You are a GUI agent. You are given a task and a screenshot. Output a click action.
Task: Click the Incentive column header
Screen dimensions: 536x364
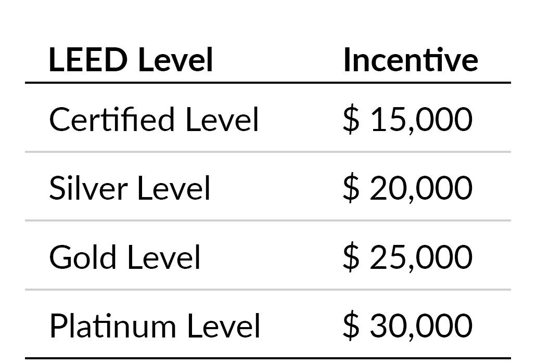coord(411,60)
